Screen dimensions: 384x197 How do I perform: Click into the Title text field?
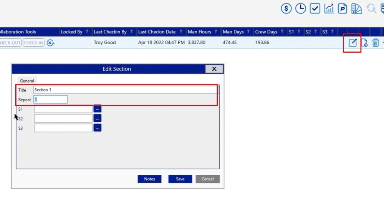[125, 90]
